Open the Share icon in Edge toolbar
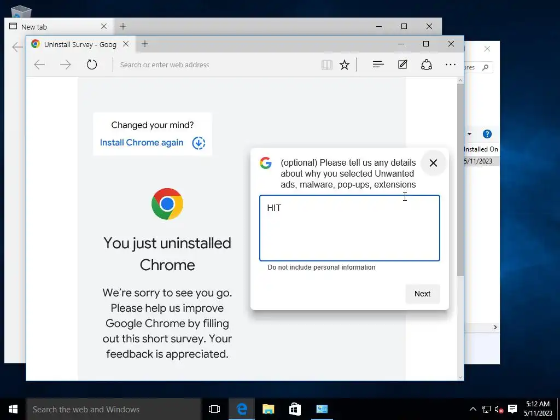 pos(427,65)
